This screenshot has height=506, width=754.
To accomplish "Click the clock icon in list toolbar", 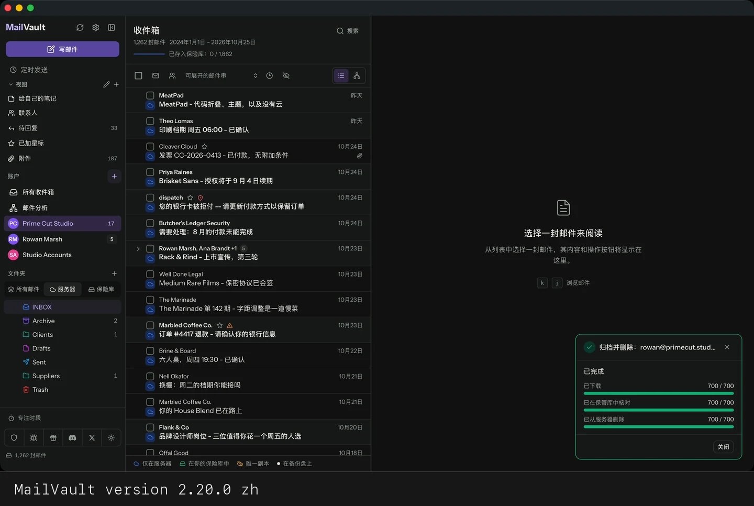I will click(x=269, y=75).
